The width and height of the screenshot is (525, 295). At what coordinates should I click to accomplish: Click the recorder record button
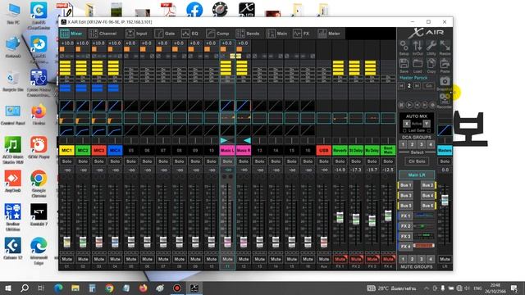click(432, 105)
